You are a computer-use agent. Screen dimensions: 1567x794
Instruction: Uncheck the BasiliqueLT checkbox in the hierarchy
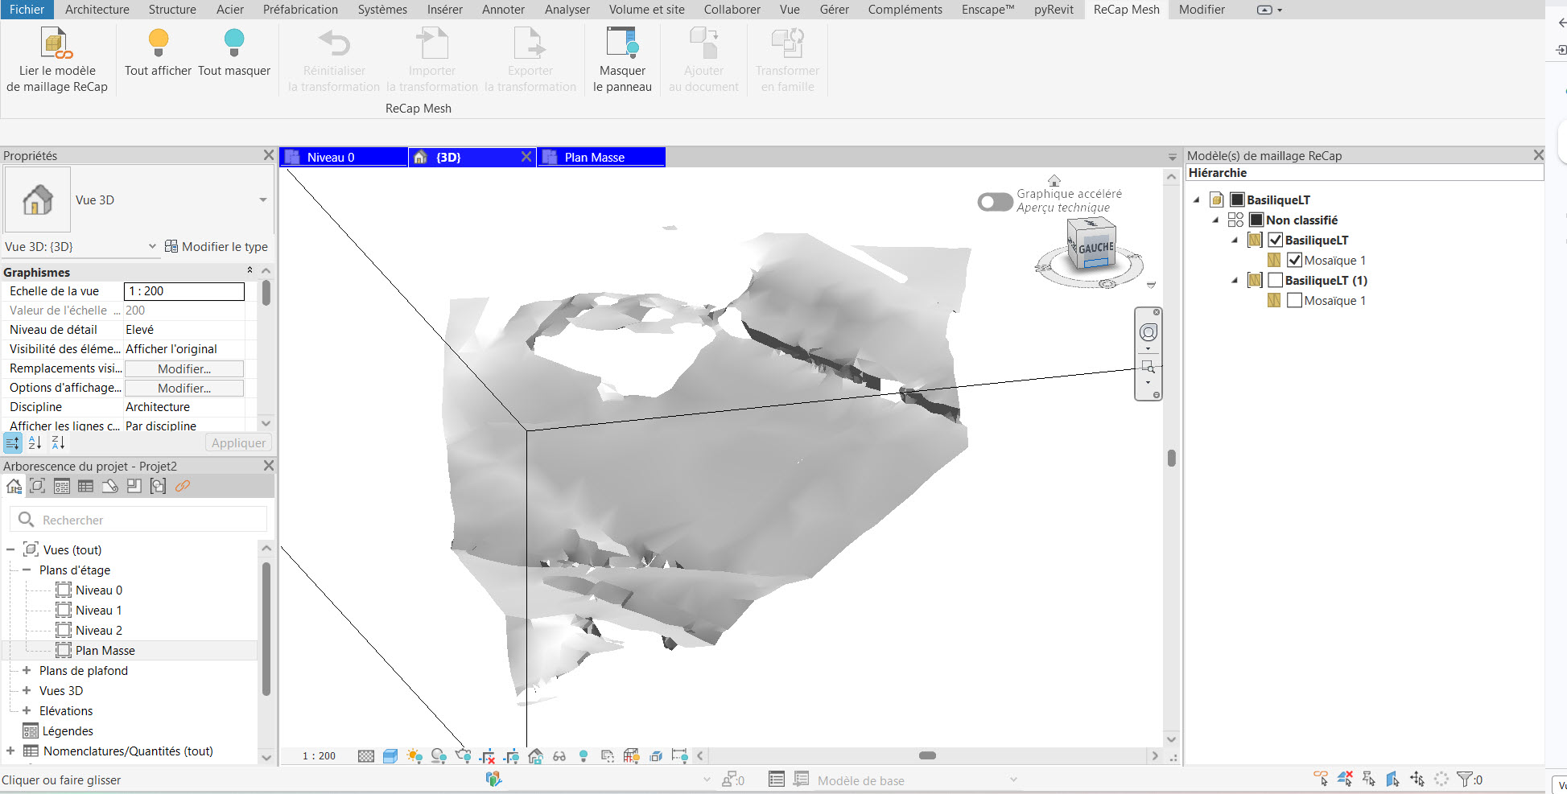1276,240
